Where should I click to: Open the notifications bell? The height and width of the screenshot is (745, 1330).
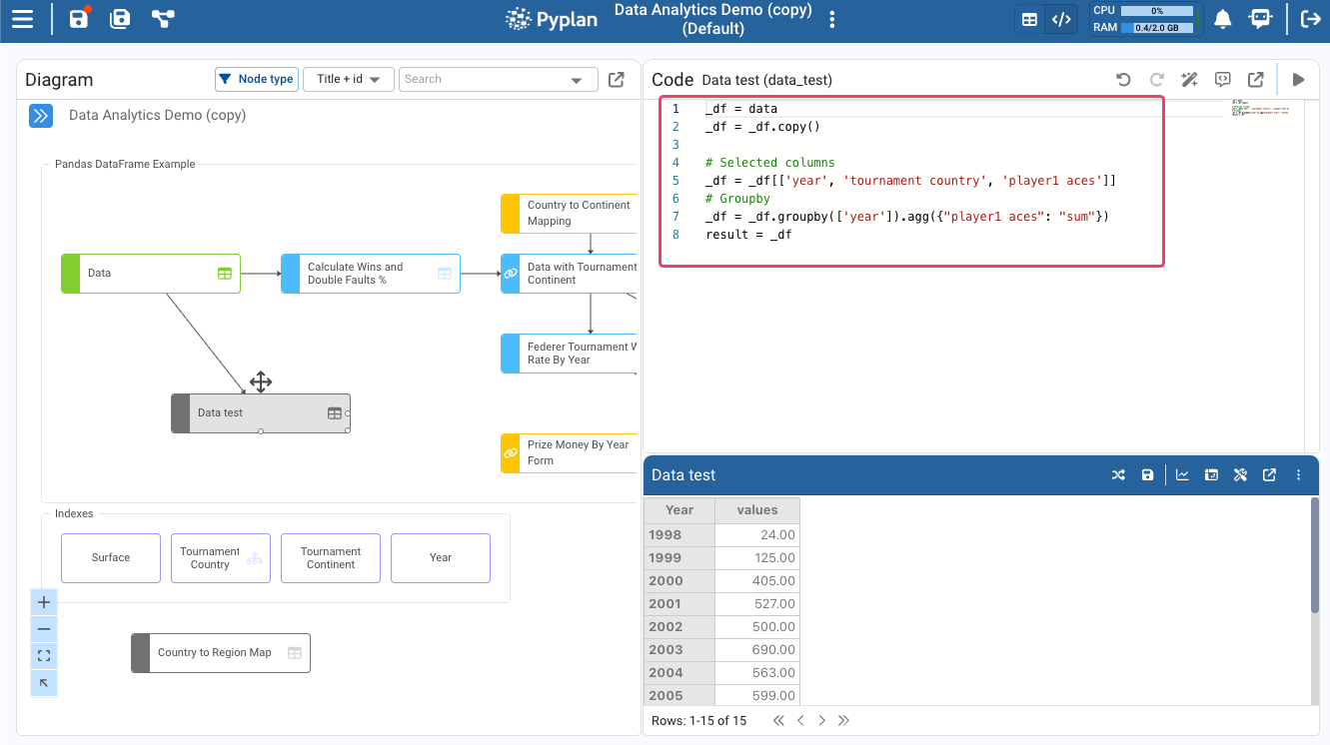pyautogui.click(x=1222, y=19)
